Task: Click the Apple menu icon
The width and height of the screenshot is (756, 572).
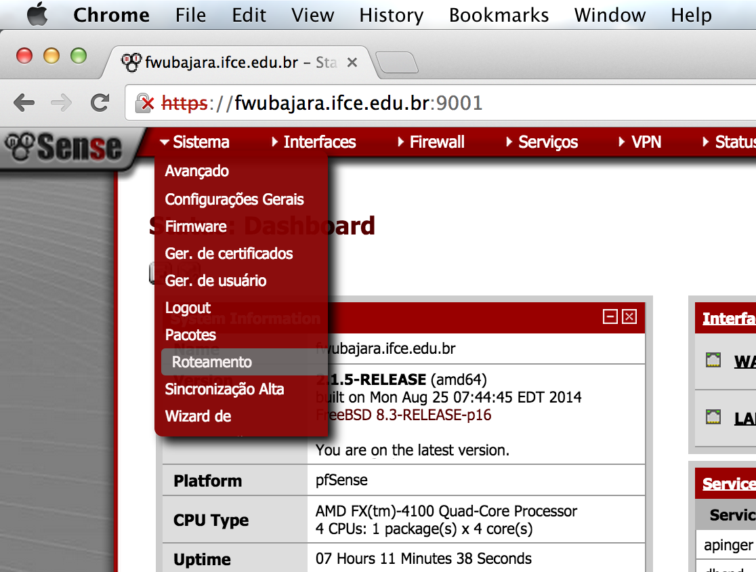Action: tap(37, 14)
